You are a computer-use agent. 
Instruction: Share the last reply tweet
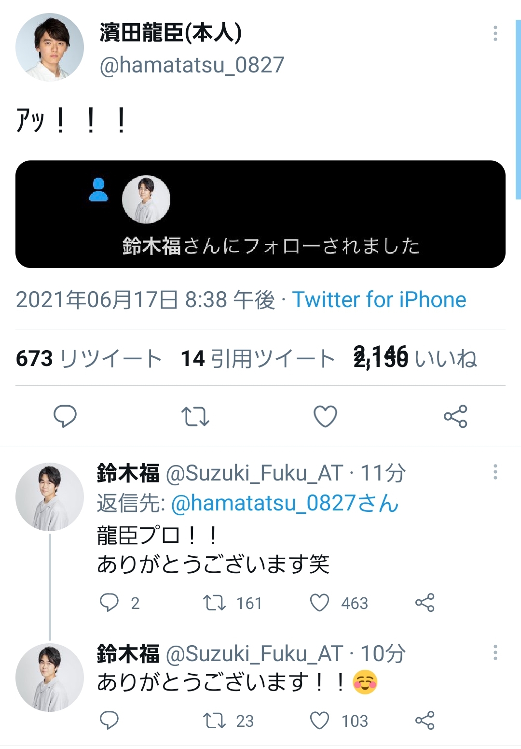point(425,721)
